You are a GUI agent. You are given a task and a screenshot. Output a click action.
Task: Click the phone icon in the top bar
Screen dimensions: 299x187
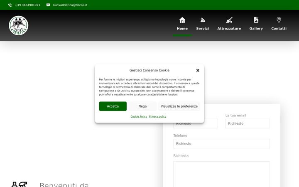tap(10, 5)
